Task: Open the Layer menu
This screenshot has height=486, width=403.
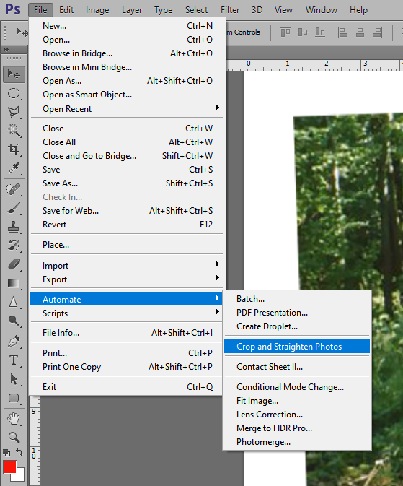Action: coord(132,10)
